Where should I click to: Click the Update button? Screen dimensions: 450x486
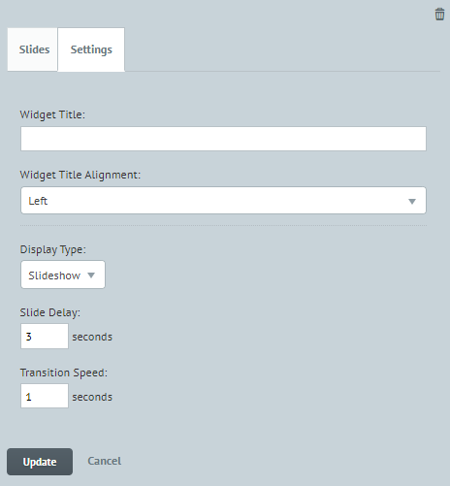point(40,462)
